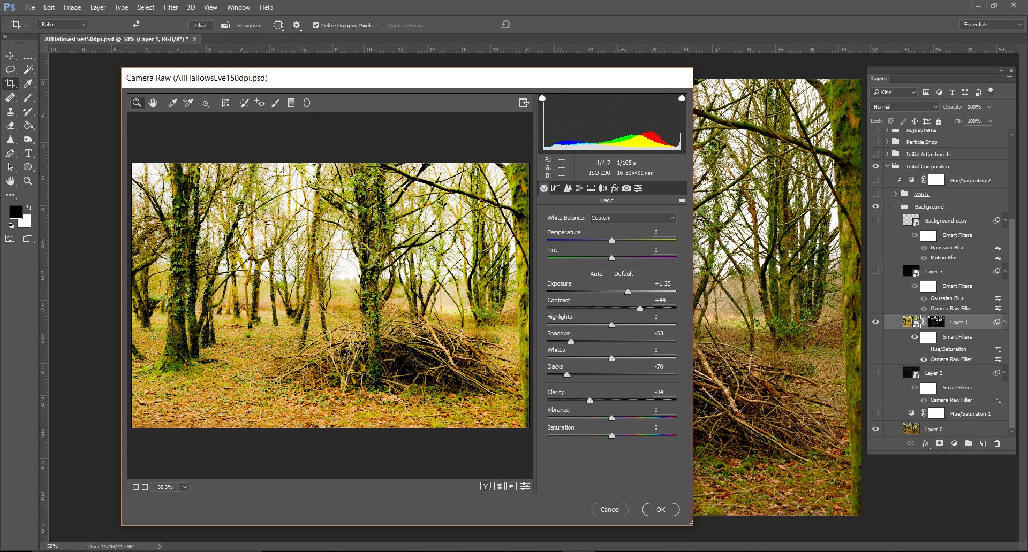
Task: Select the Move tool in the toolbar
Action: coord(11,56)
